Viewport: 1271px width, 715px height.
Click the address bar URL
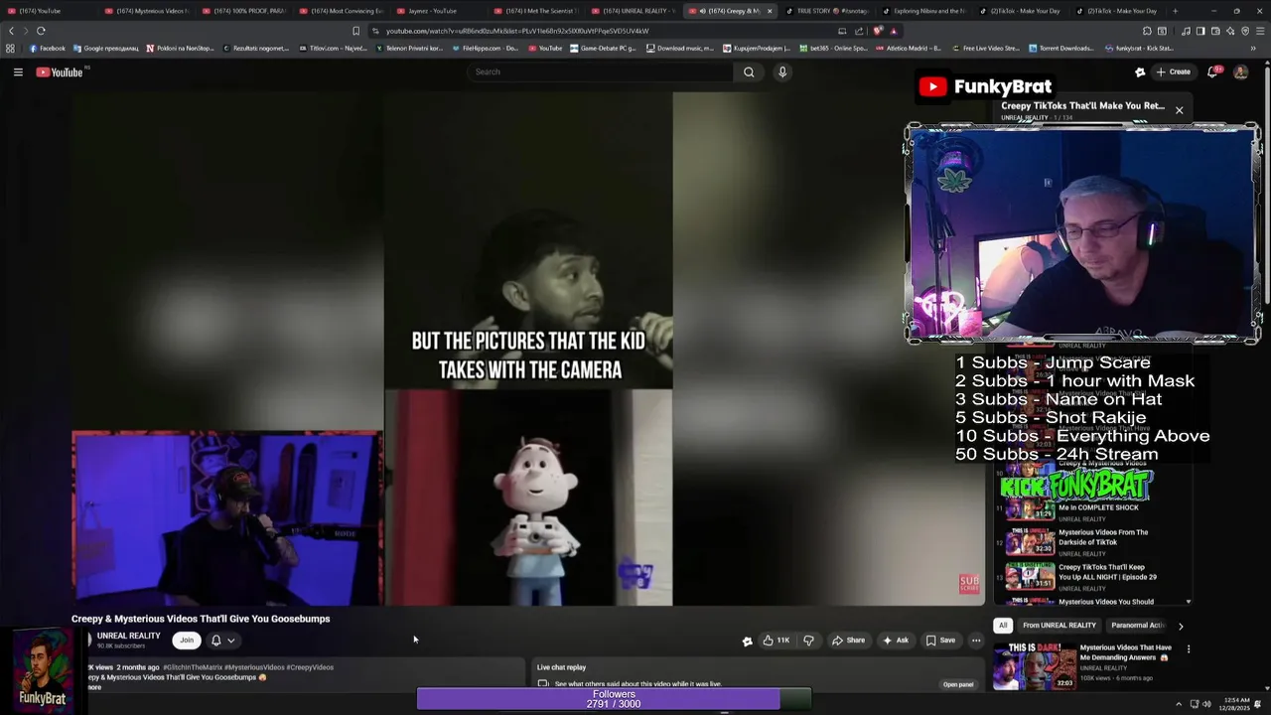(516, 31)
